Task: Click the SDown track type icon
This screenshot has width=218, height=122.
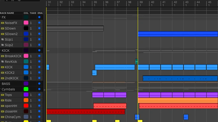Action: (2, 28)
